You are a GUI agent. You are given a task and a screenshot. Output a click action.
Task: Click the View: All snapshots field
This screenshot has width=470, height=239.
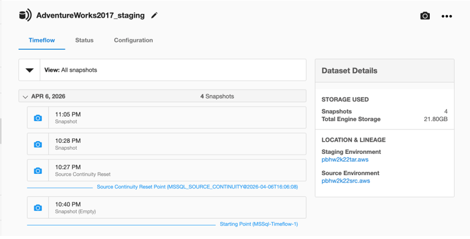point(173,70)
